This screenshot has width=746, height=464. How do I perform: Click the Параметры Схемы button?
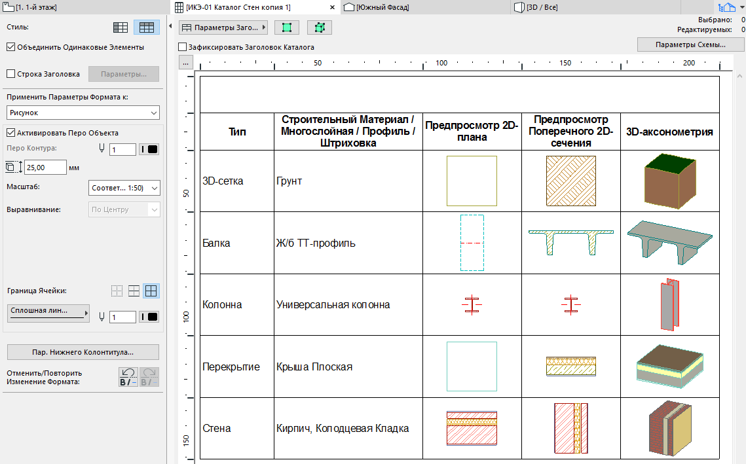coord(690,44)
